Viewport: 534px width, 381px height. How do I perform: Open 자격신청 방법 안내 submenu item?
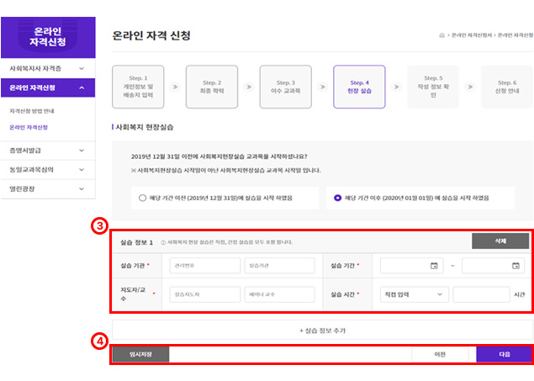point(32,111)
